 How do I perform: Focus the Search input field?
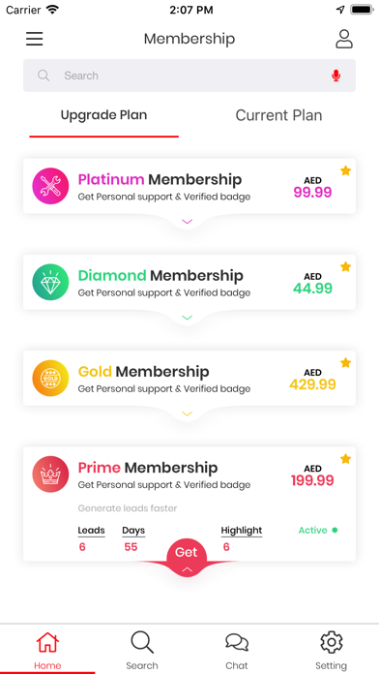189,76
